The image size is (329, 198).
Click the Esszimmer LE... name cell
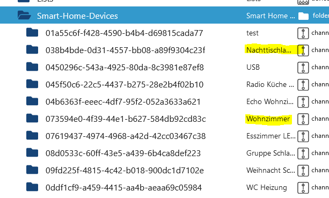(271, 136)
